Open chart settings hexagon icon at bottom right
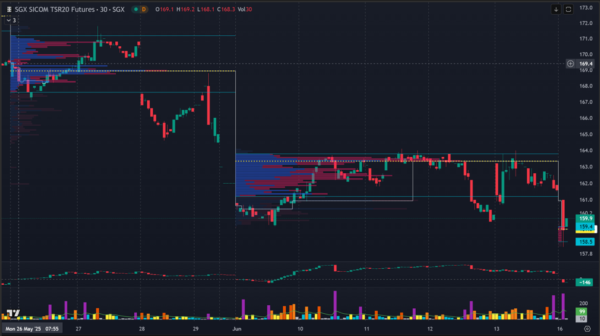 [588, 329]
